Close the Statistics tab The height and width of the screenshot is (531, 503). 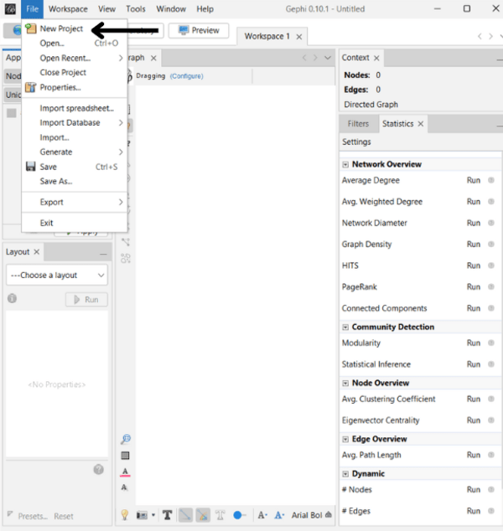[x=421, y=124]
